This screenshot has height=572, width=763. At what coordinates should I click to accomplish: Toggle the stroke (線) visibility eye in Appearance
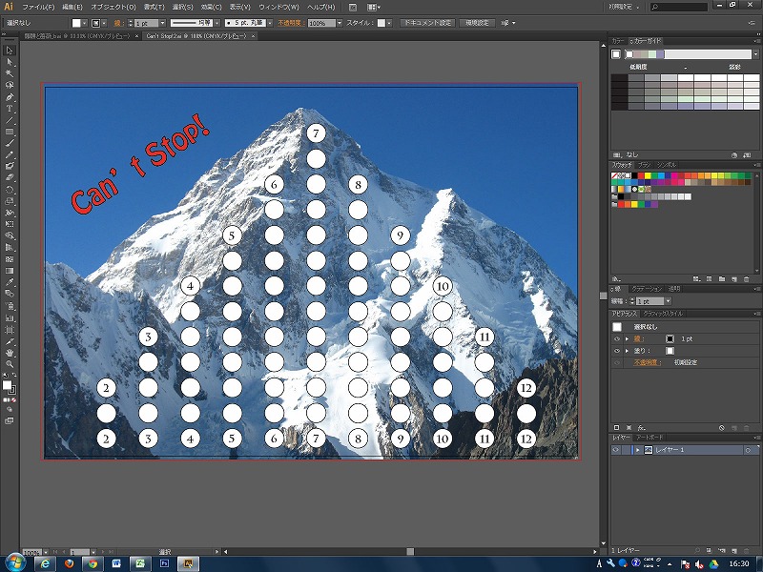(616, 338)
